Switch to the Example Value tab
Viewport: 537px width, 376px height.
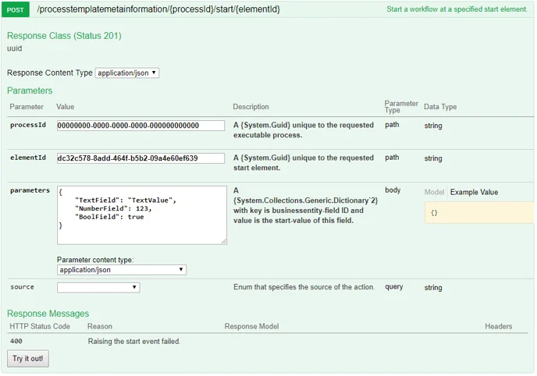click(x=474, y=192)
